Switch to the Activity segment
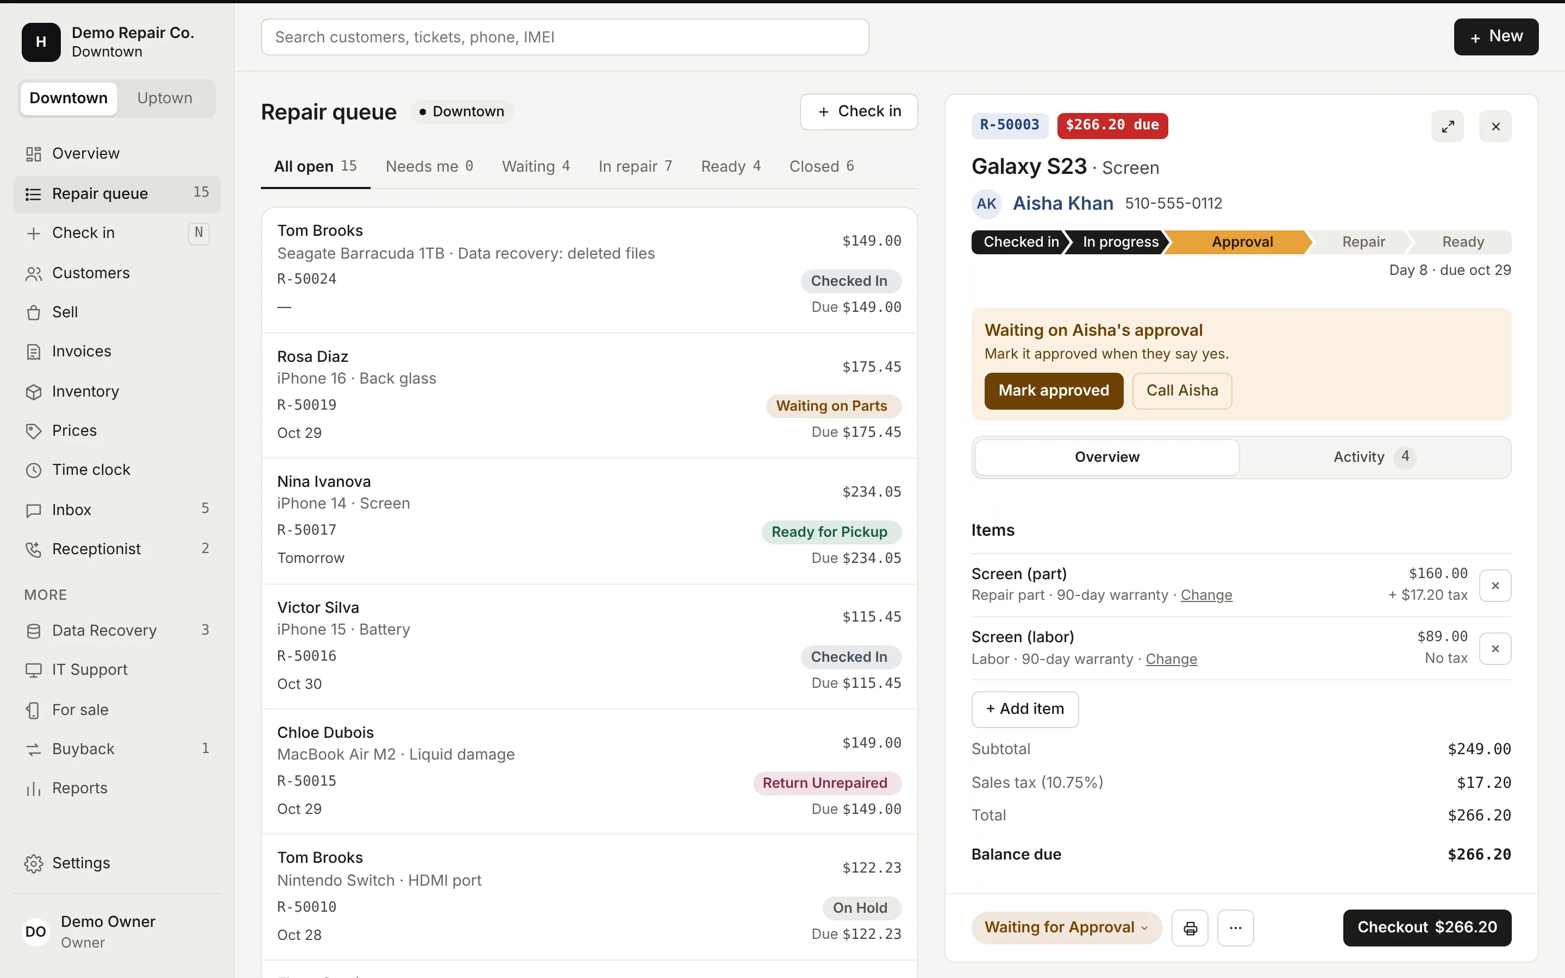 pyautogui.click(x=1375, y=457)
